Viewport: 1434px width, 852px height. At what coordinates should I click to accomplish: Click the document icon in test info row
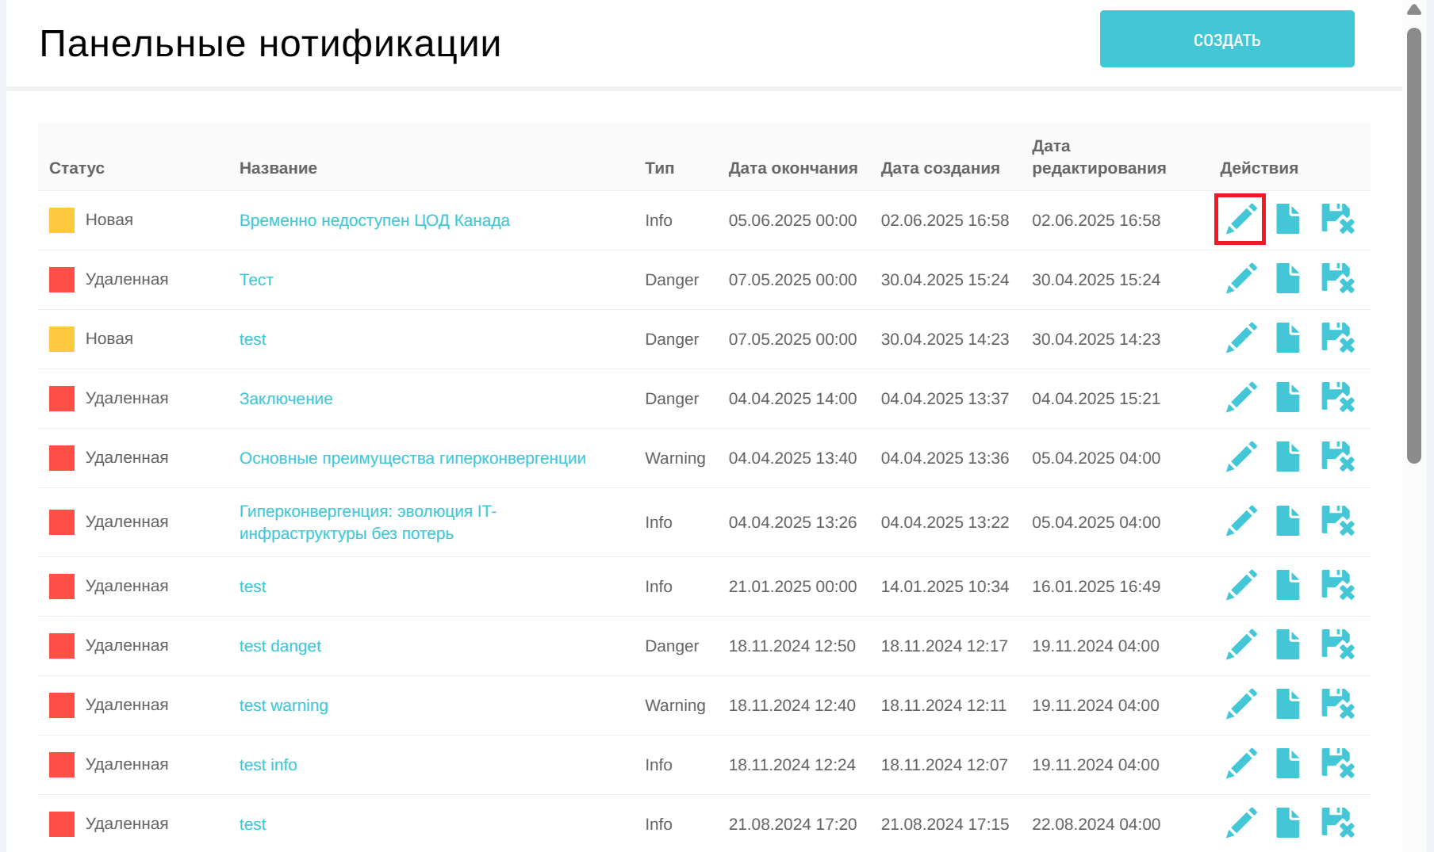coord(1288,763)
